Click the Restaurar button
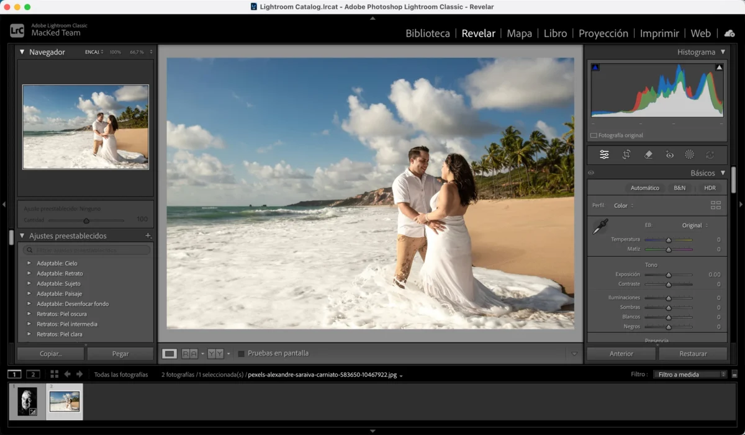Image resolution: width=745 pixels, height=435 pixels. tap(693, 354)
